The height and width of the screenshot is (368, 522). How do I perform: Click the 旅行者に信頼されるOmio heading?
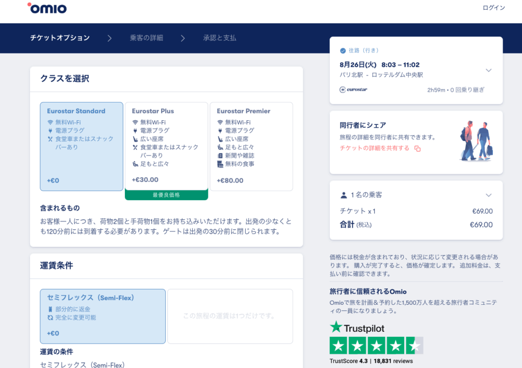tap(368, 292)
